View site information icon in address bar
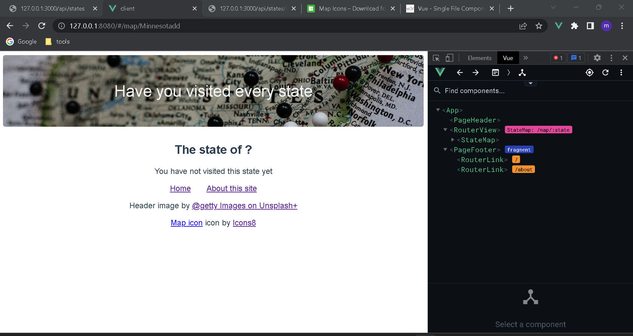This screenshot has width=633, height=336. pyautogui.click(x=61, y=26)
